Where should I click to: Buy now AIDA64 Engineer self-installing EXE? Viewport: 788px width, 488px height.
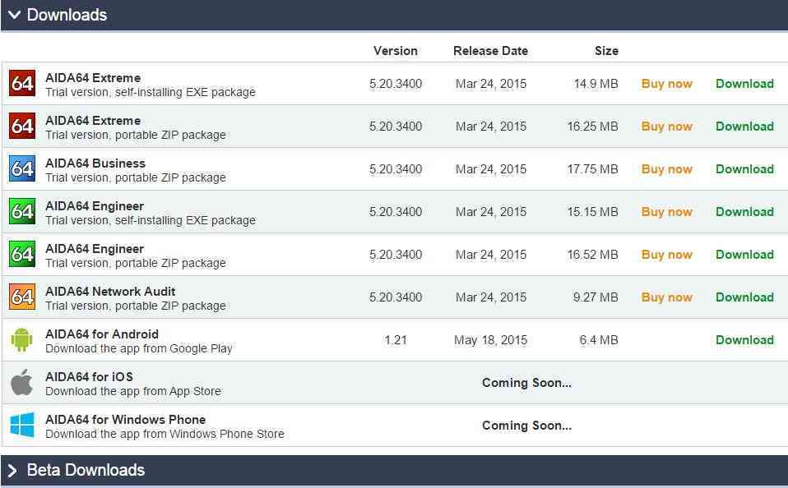[x=666, y=212]
